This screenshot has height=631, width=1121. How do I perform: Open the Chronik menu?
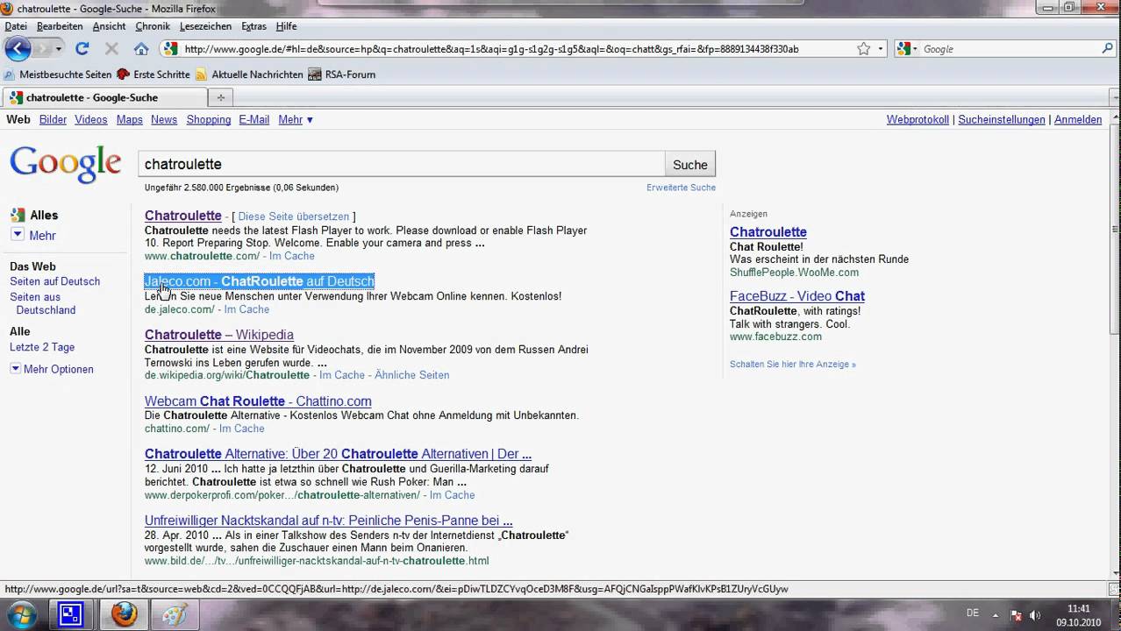pyautogui.click(x=153, y=26)
